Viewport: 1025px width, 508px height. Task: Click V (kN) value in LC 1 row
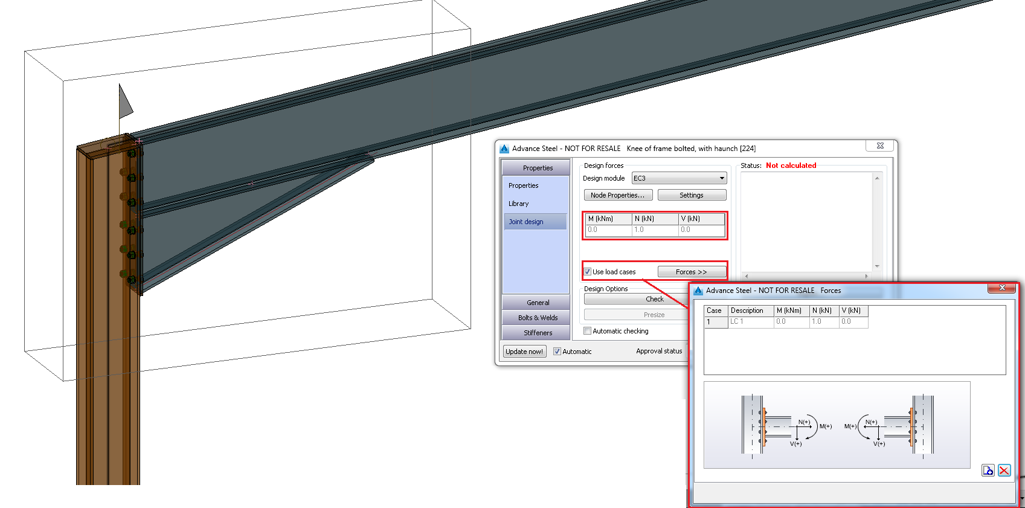click(x=853, y=322)
